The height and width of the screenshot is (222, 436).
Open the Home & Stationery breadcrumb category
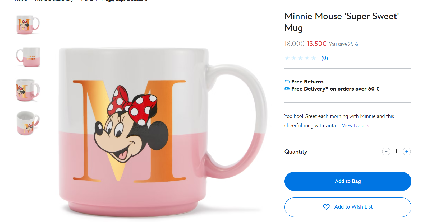(x=54, y=1)
